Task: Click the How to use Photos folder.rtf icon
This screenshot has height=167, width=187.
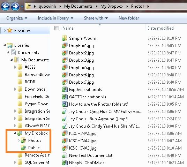Action: (65, 104)
